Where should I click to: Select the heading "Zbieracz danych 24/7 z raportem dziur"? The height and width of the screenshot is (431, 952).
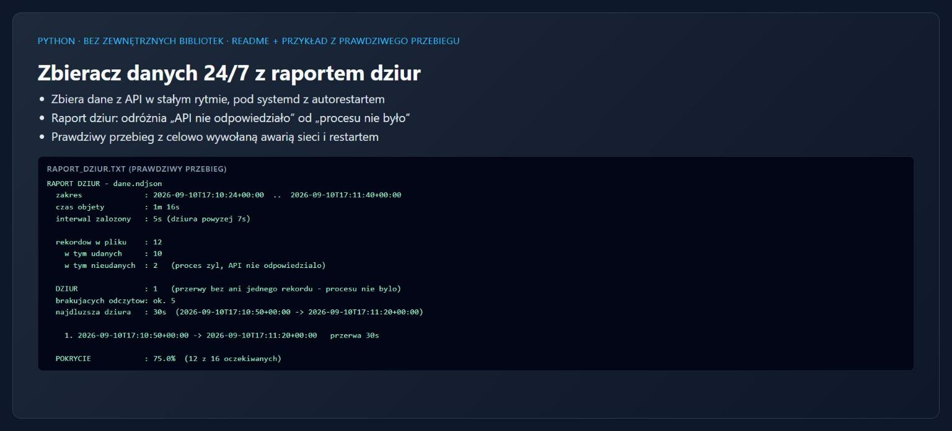[x=229, y=73]
